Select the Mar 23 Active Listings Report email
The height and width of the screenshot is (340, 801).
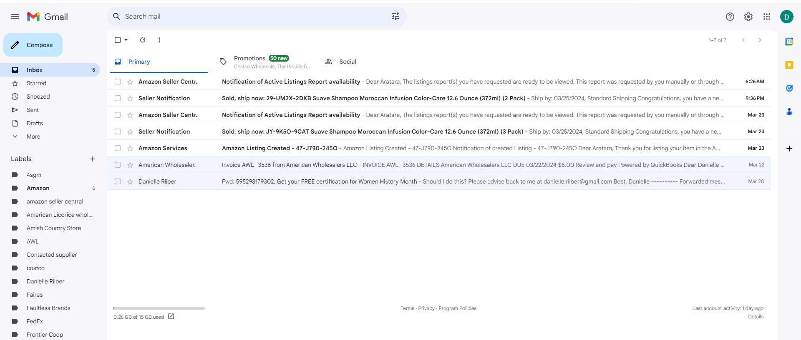click(x=118, y=115)
